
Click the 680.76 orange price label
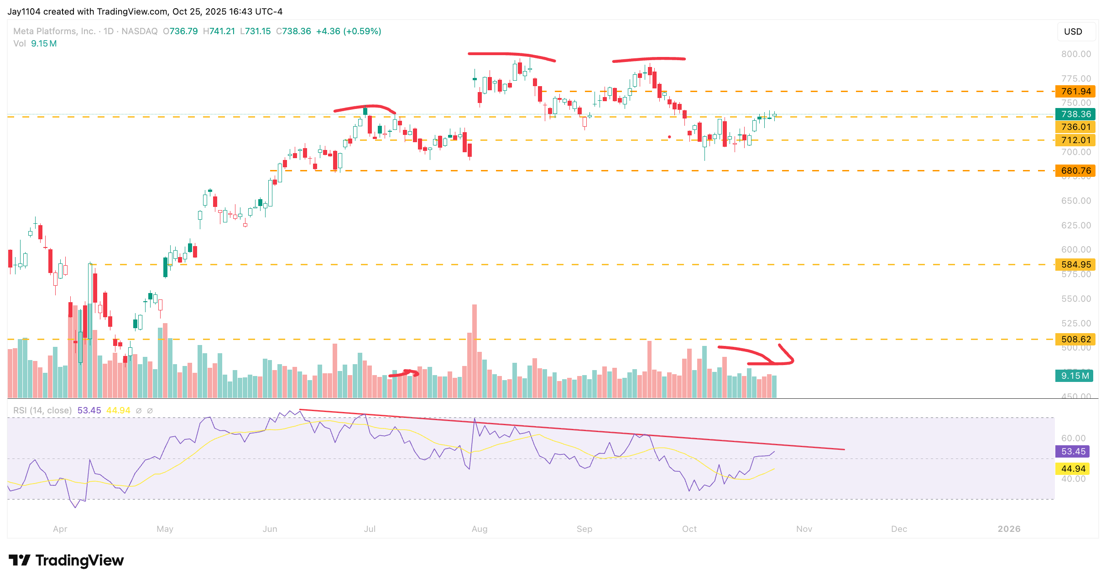(1075, 170)
